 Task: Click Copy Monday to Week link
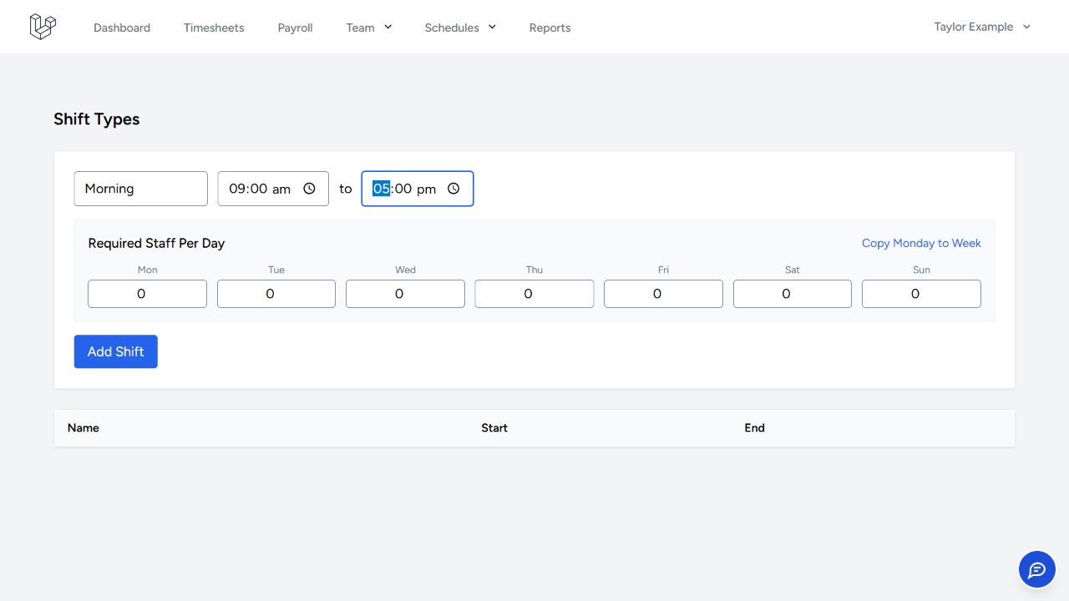pyautogui.click(x=921, y=243)
